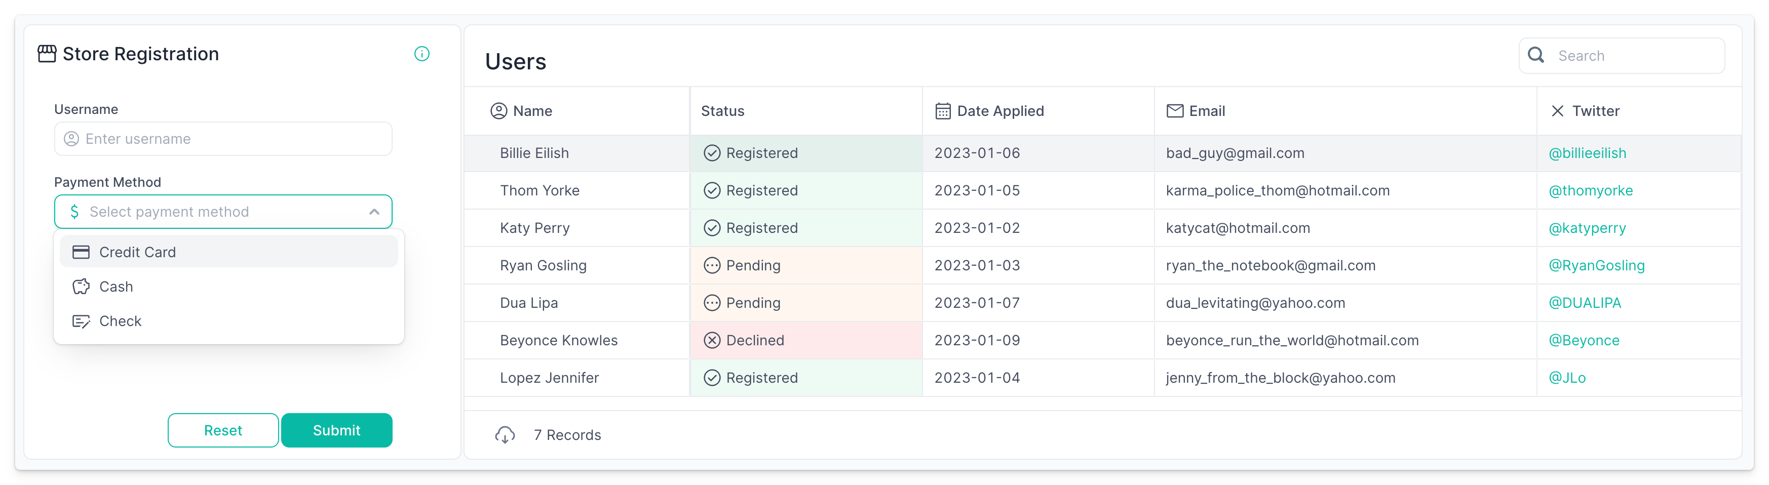Click the calendar icon in Date Applied header

pyautogui.click(x=942, y=110)
